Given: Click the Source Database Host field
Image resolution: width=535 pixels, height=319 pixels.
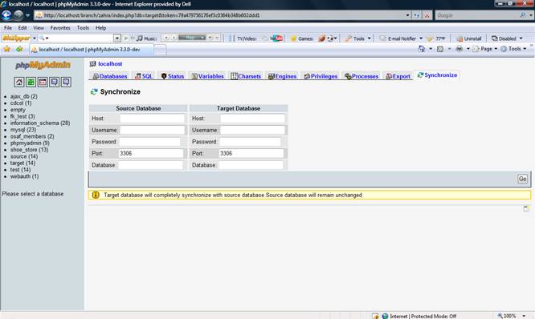Looking at the screenshot, I should [x=152, y=119].
